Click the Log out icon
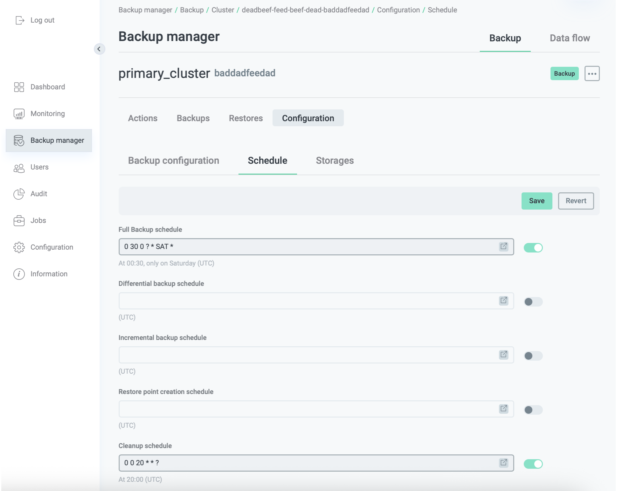The width and height of the screenshot is (617, 491). [x=20, y=20]
